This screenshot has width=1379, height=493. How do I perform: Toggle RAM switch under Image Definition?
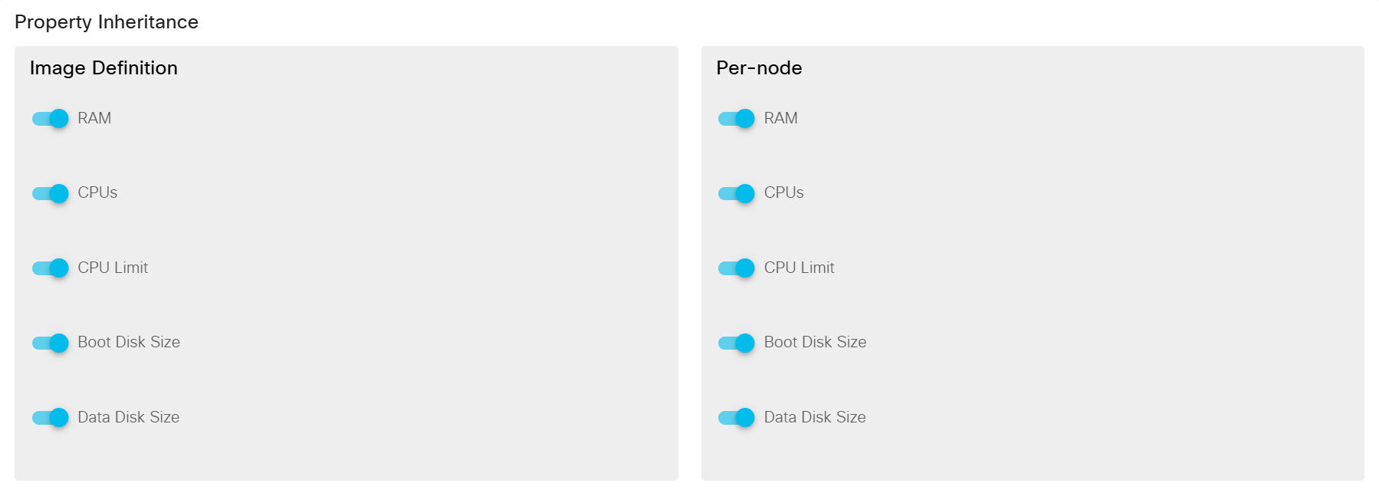tap(50, 119)
